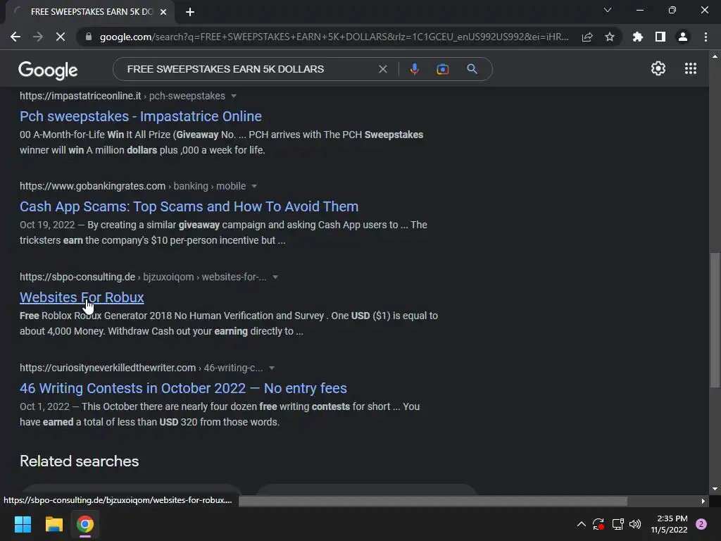
Task: Open Google apps grid
Action: point(691,68)
